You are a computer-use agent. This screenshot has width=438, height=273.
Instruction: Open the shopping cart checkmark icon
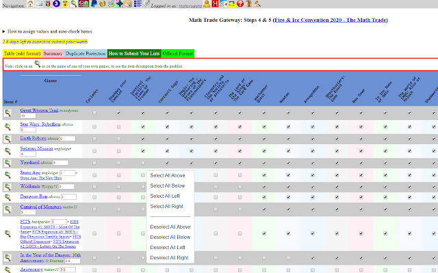pyautogui.click(x=111, y=3)
